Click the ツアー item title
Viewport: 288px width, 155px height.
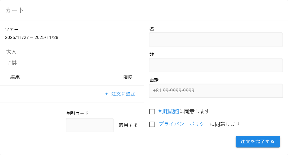12,30
